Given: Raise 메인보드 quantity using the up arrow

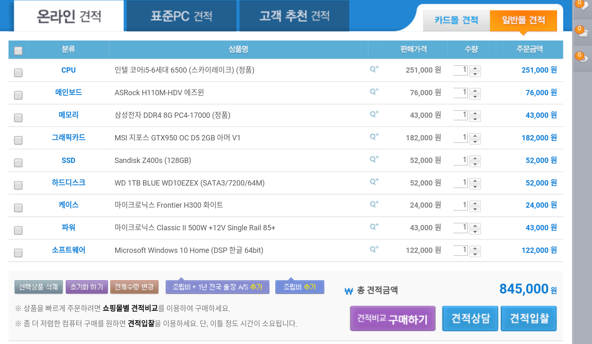Looking at the screenshot, I should (x=475, y=91).
